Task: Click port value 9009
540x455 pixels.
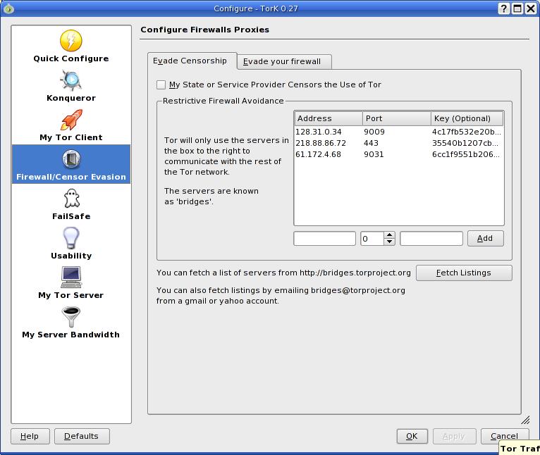Action: (374, 132)
